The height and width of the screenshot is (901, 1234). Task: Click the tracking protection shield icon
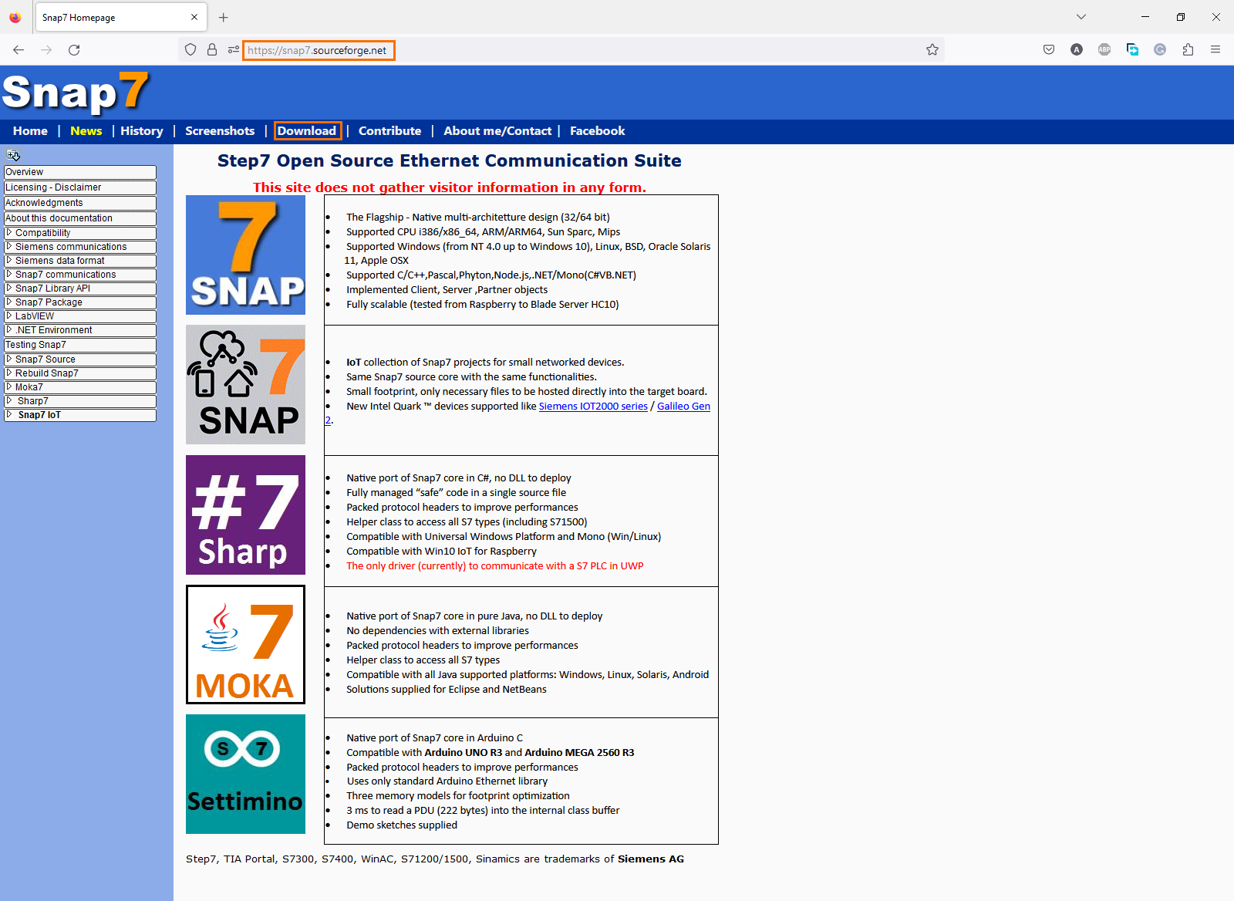(x=190, y=50)
